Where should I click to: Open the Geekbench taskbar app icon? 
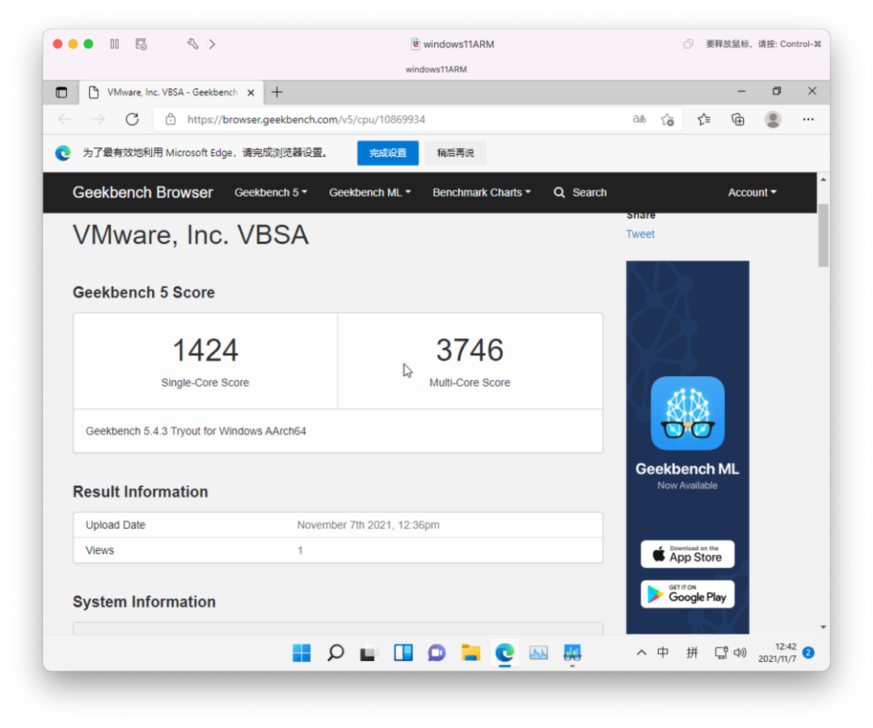click(x=572, y=653)
